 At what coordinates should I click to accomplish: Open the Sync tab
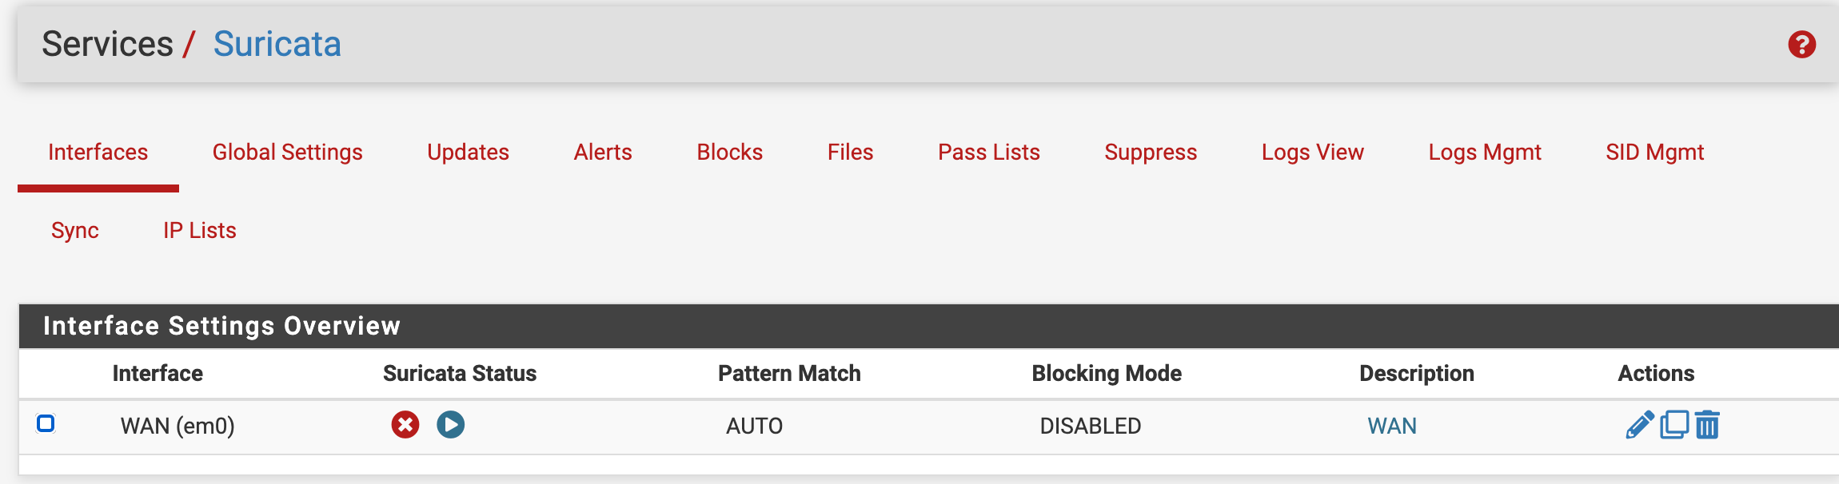(x=75, y=230)
